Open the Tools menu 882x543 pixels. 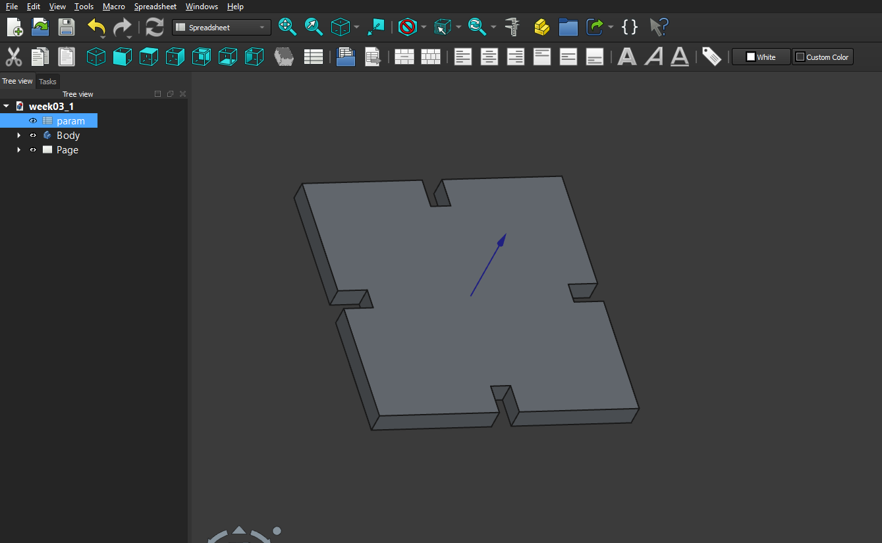click(x=84, y=7)
